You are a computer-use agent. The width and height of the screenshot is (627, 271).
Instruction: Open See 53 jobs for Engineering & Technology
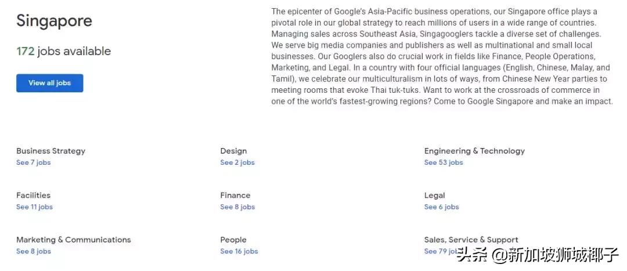pos(444,162)
